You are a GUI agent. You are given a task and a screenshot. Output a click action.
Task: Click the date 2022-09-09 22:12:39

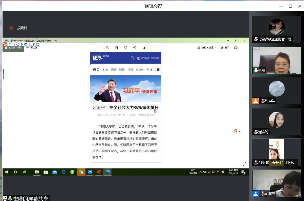coord(111,115)
